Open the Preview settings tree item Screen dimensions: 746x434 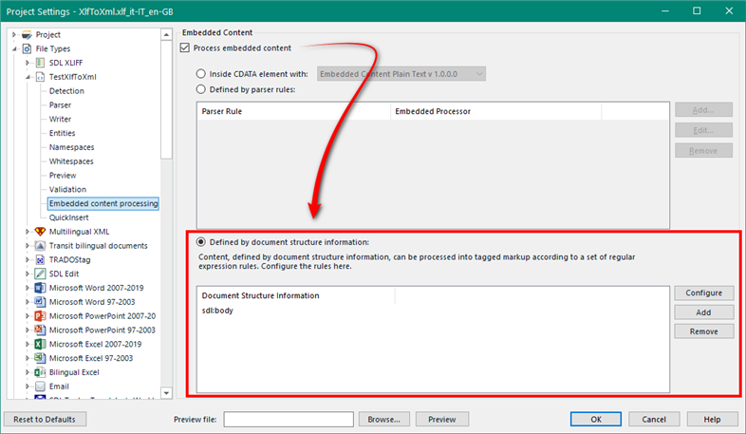pyautogui.click(x=63, y=175)
